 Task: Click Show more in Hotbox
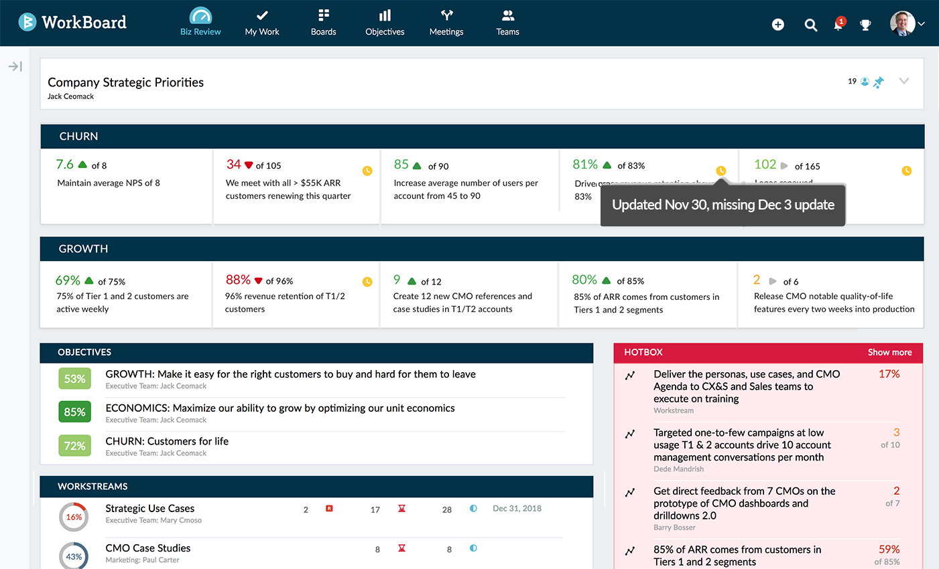tap(889, 352)
